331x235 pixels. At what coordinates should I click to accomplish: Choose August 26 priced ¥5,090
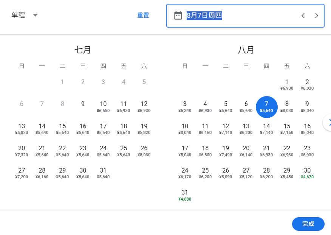click(x=226, y=173)
